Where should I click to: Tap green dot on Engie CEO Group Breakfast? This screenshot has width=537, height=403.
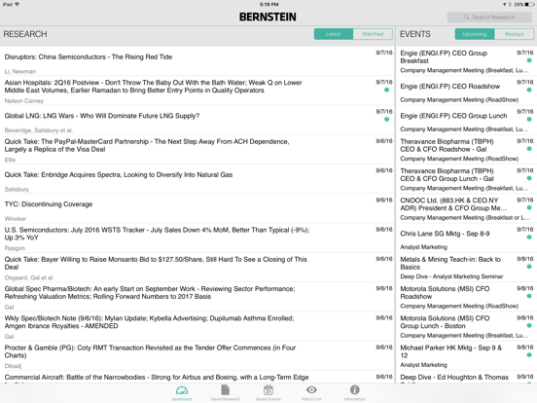[529, 60]
